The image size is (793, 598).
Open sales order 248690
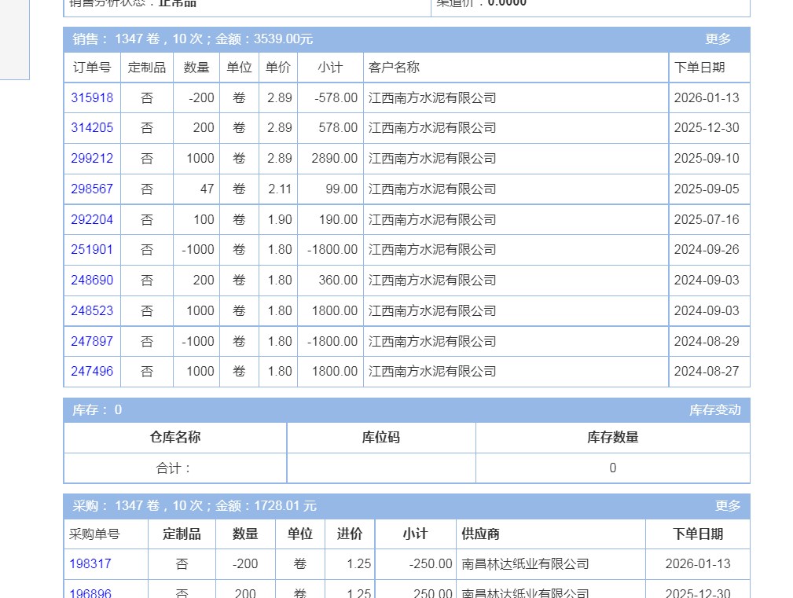92,281
